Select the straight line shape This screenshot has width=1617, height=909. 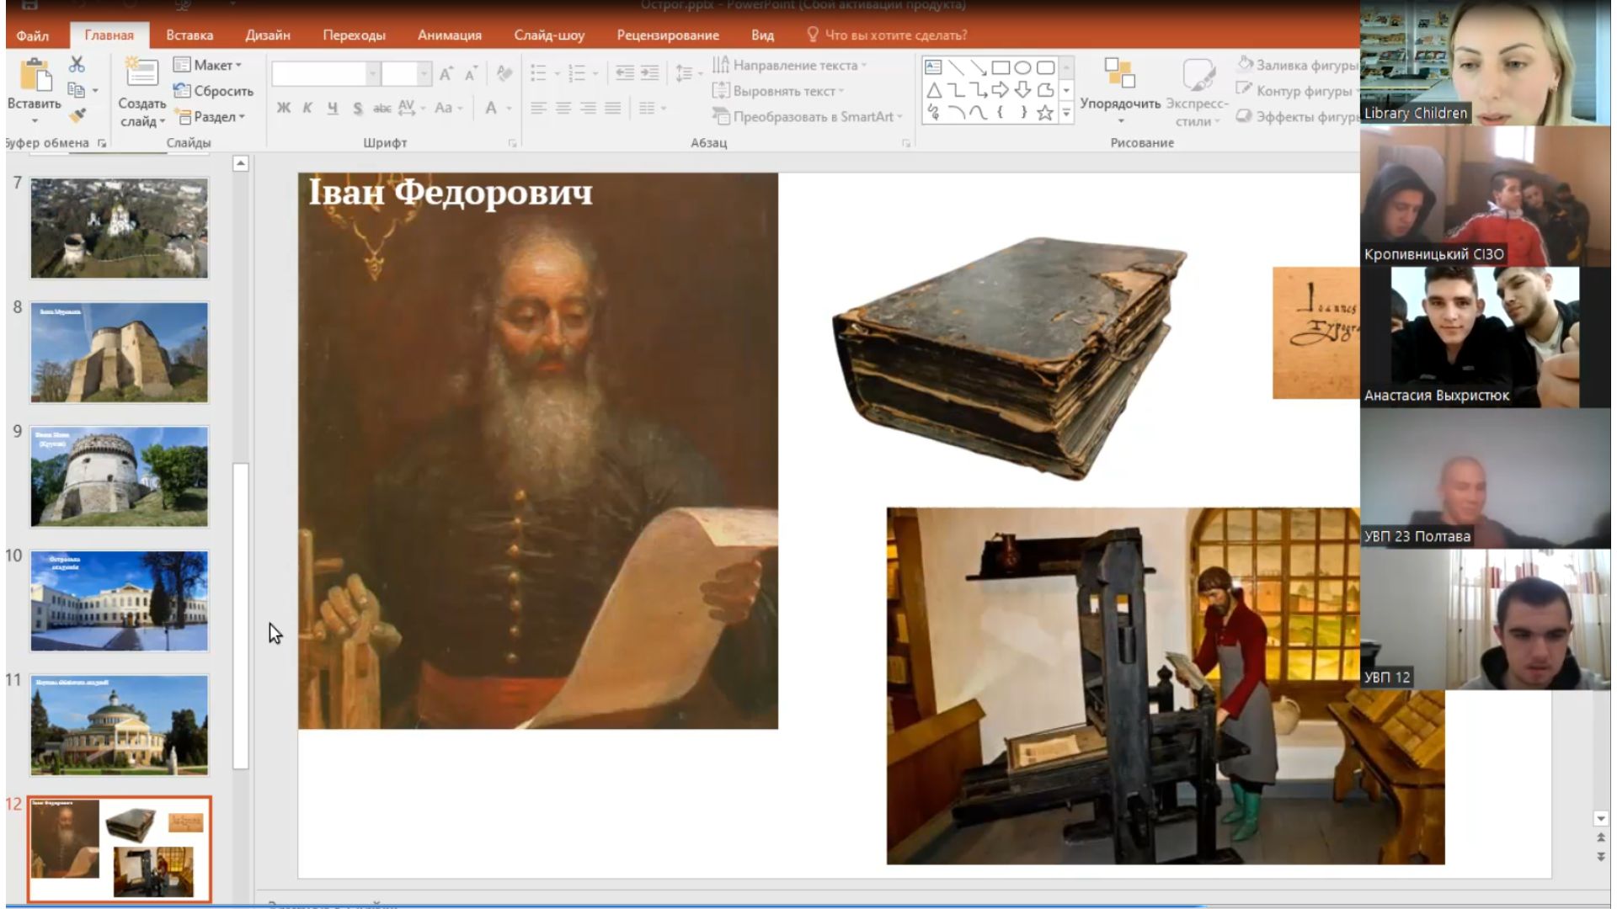pos(956,67)
